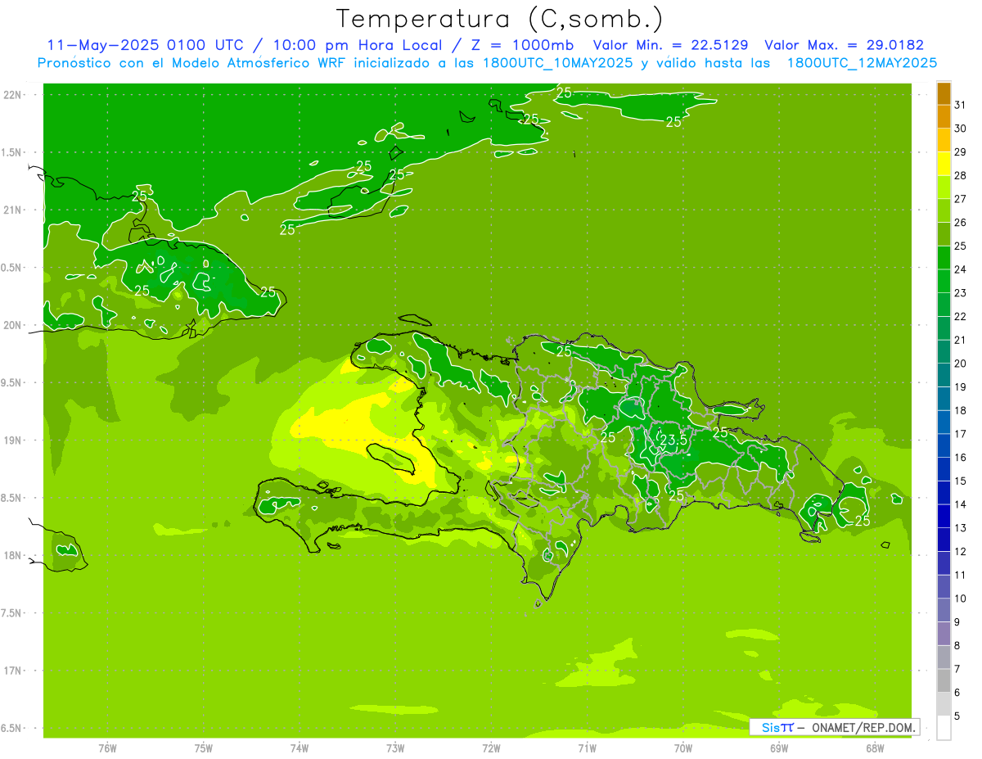Click the '75W' longitude label
982x759 pixels.
[204, 748]
